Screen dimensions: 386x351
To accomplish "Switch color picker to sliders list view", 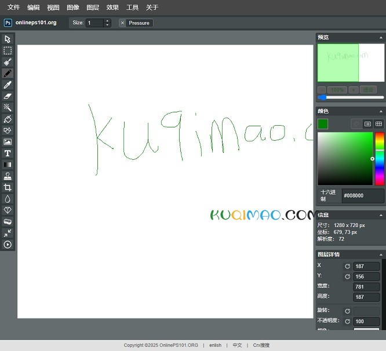I will point(367,124).
